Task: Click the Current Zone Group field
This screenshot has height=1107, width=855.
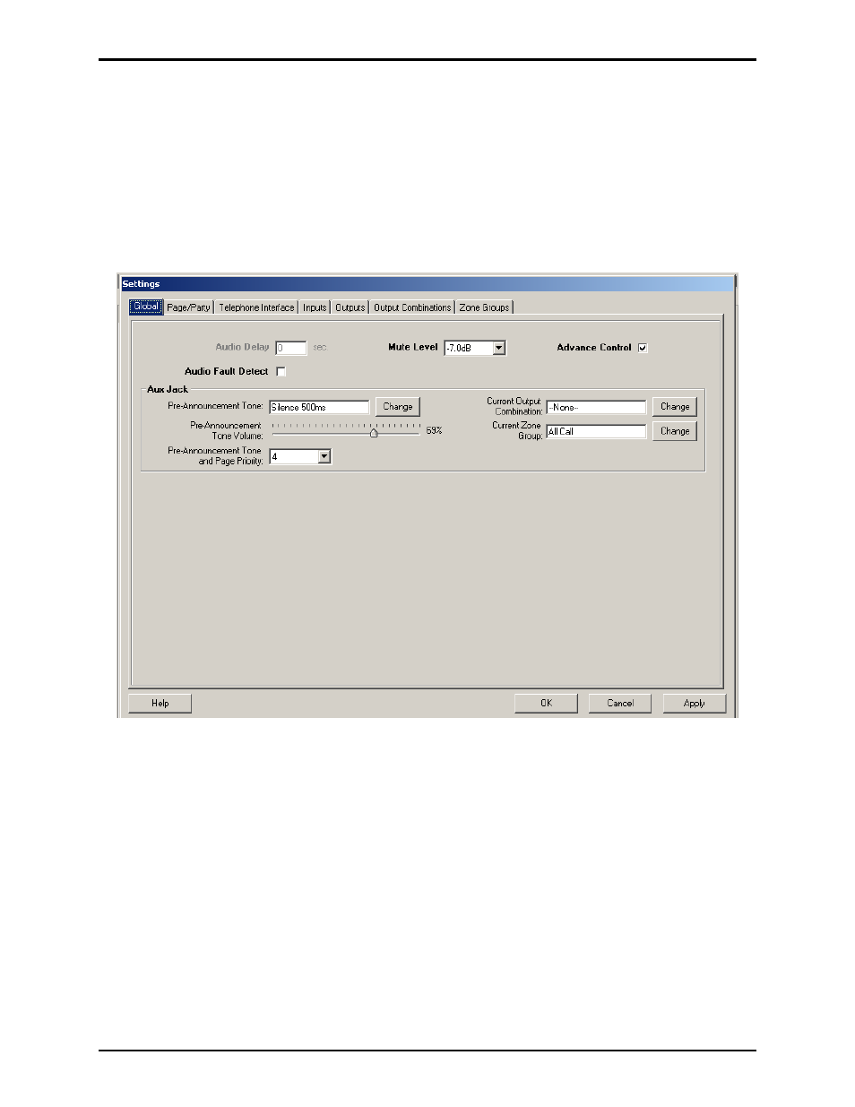Action: pyautogui.click(x=595, y=431)
